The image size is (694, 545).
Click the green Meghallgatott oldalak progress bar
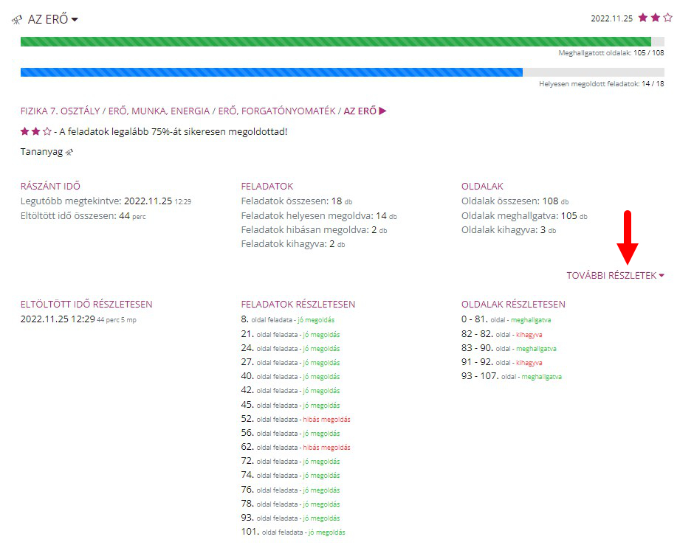pos(336,41)
